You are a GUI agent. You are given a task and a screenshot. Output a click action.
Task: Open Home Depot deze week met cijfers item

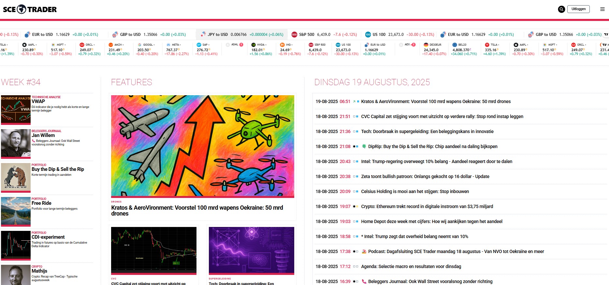click(432, 221)
